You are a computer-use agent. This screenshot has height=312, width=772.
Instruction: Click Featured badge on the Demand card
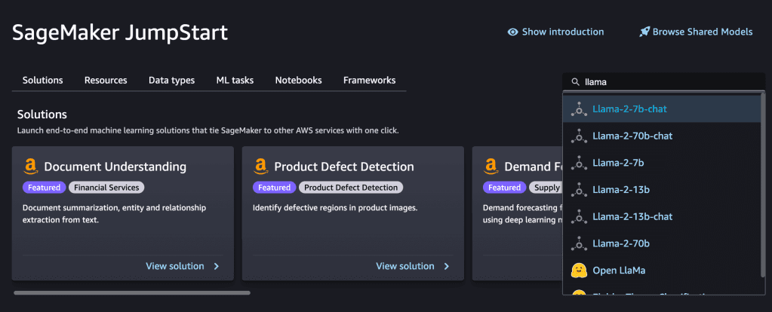505,187
